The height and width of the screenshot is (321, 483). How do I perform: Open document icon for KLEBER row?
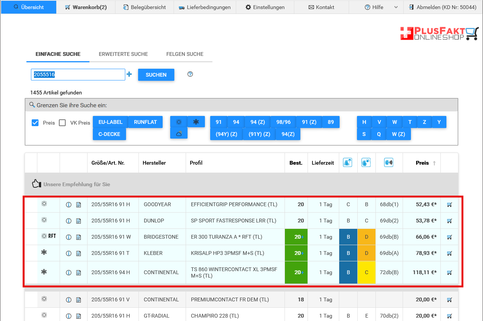pyautogui.click(x=78, y=253)
